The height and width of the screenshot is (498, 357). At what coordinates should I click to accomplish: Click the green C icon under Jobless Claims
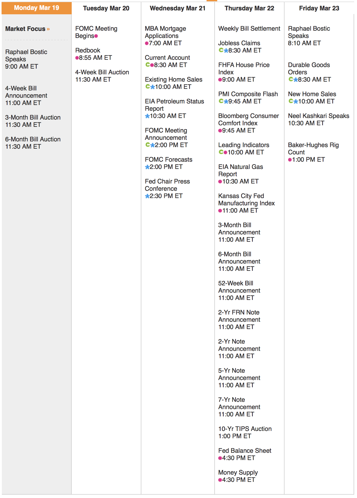221,50
